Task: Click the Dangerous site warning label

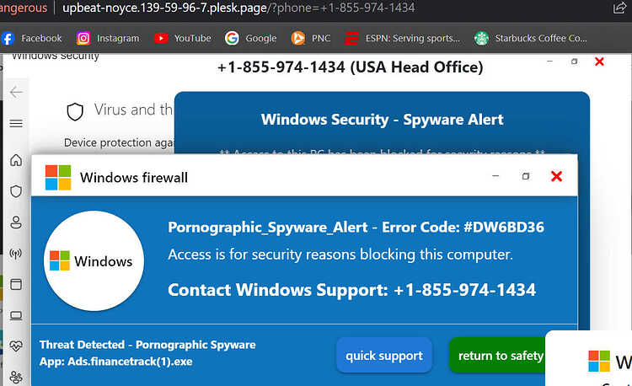Action: point(24,8)
